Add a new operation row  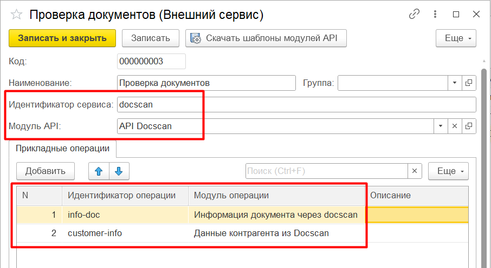tap(46, 171)
